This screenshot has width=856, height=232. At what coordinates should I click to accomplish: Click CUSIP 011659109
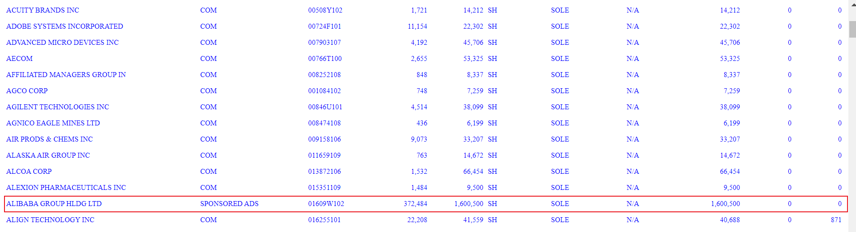click(324, 155)
